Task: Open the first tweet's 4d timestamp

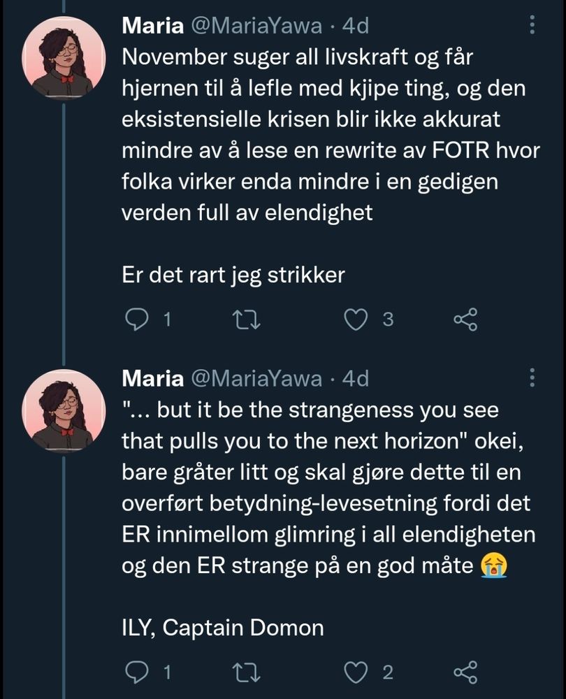Action: click(x=354, y=27)
